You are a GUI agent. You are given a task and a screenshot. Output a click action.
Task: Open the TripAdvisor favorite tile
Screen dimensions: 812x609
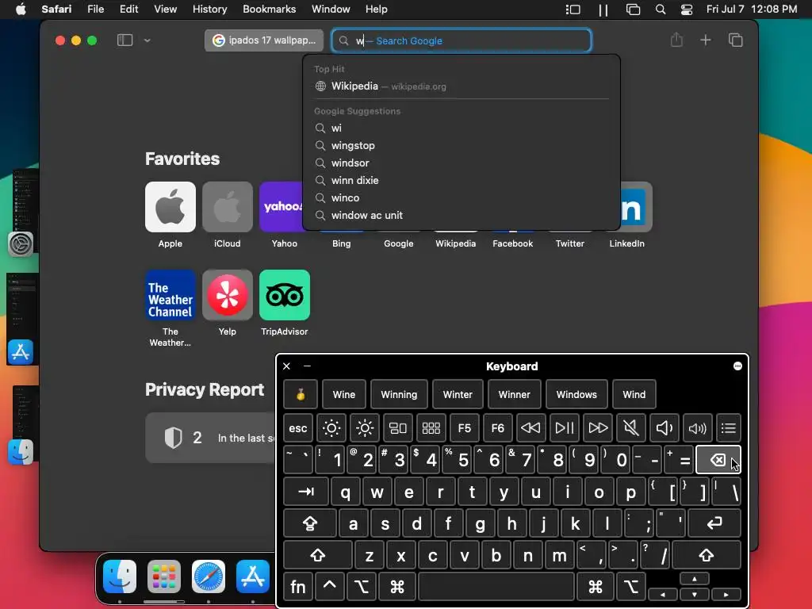pyautogui.click(x=285, y=295)
